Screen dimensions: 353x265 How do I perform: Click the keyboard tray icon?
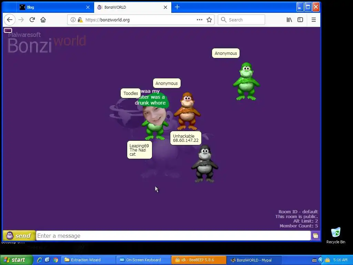314,260
